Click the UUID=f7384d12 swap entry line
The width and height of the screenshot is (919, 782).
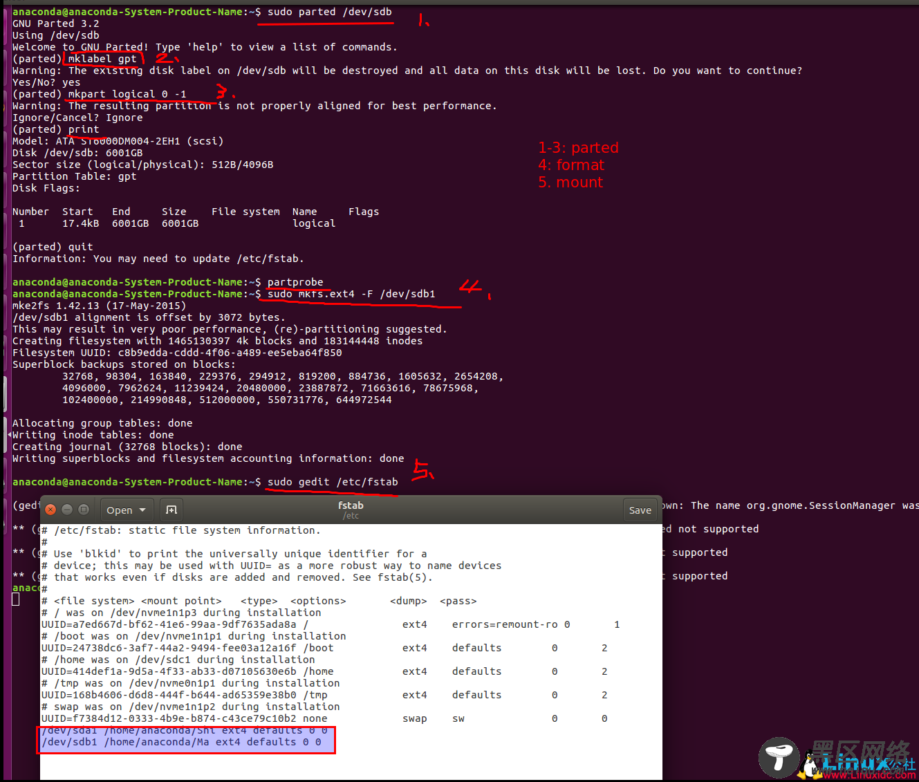pyautogui.click(x=324, y=718)
